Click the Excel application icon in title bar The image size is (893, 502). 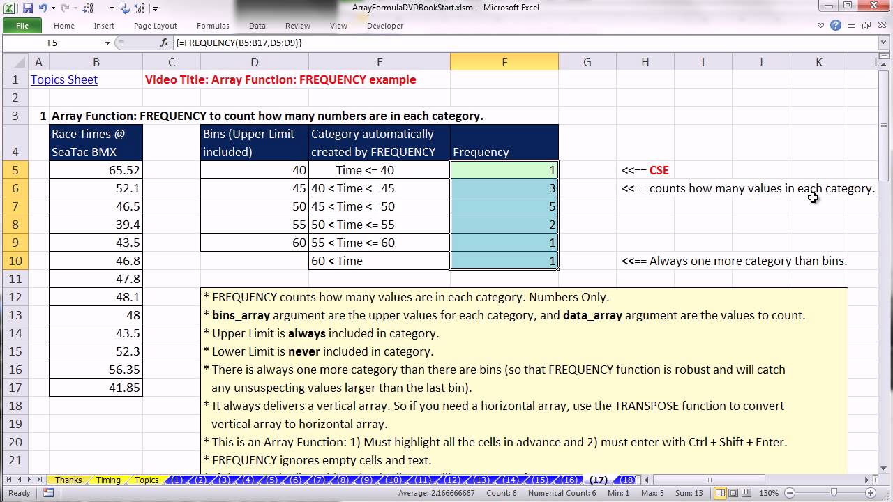pos(9,8)
